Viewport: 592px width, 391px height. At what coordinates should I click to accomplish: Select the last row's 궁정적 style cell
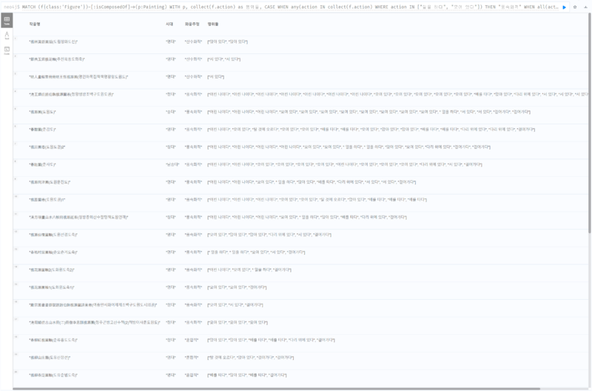coord(192,375)
